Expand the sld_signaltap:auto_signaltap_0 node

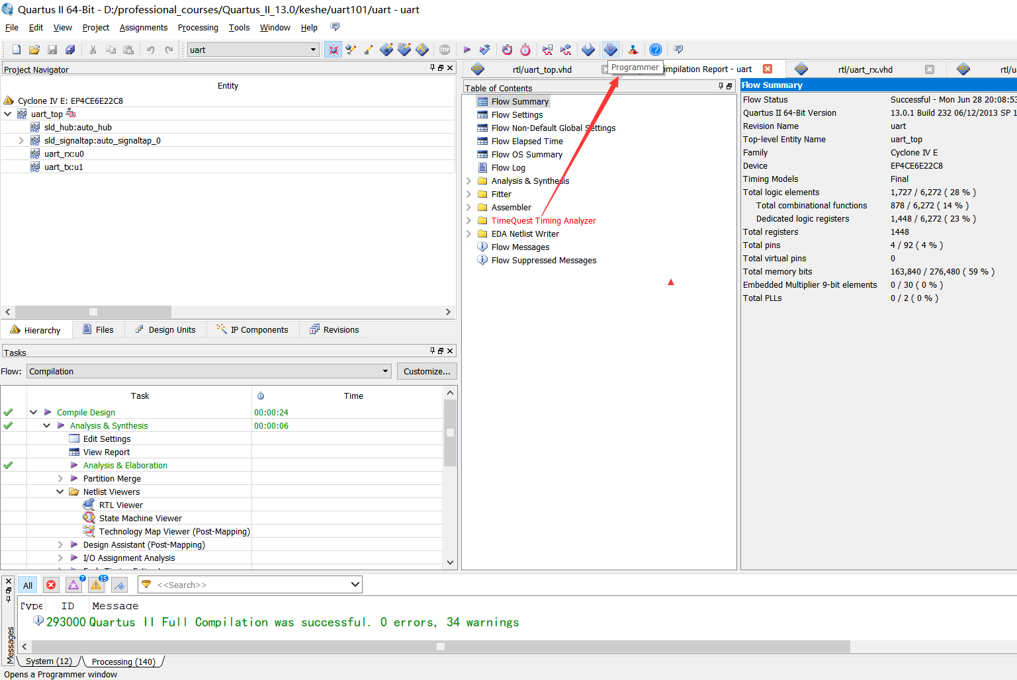point(21,140)
